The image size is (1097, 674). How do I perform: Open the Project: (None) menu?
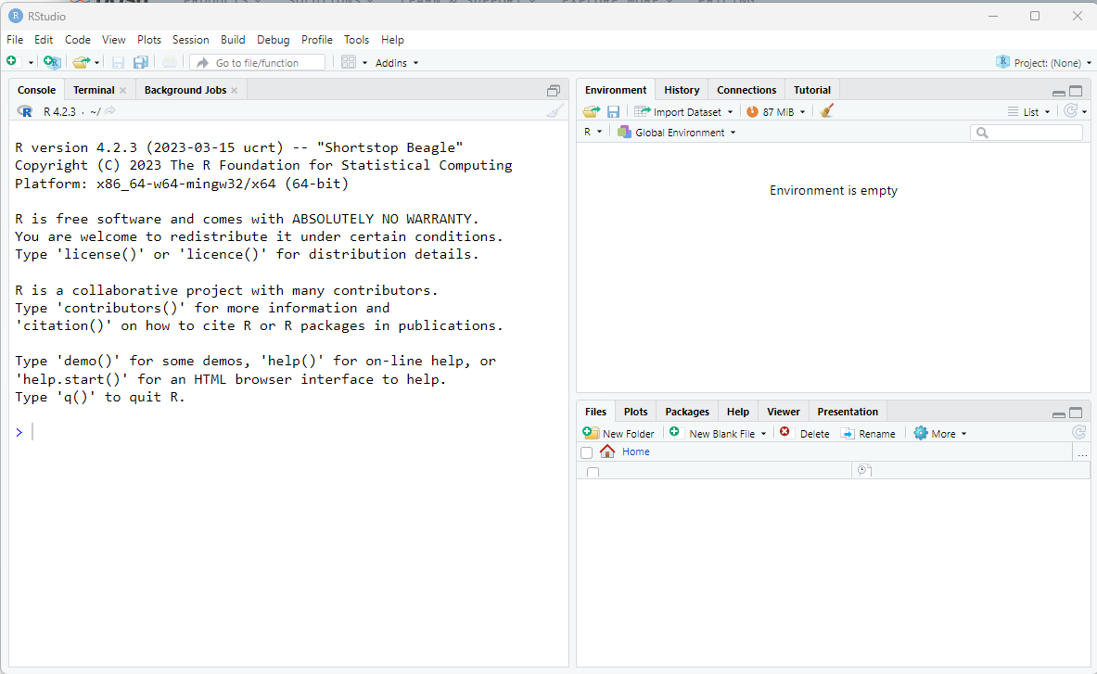coord(1043,62)
